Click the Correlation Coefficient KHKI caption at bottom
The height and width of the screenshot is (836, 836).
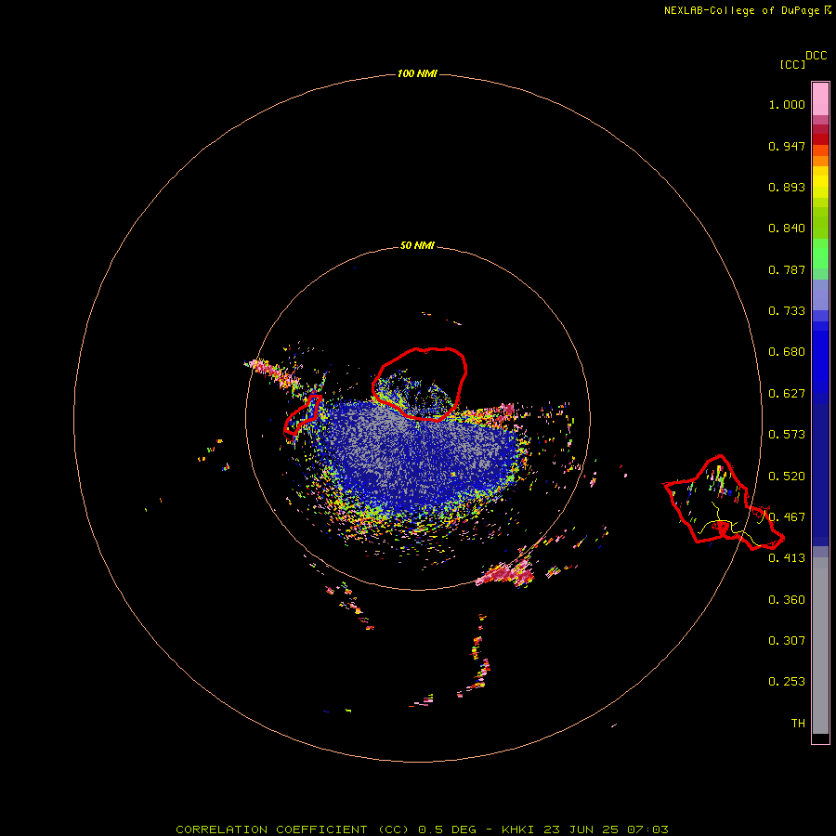[422, 829]
